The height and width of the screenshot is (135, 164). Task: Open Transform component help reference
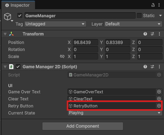point(145,34)
